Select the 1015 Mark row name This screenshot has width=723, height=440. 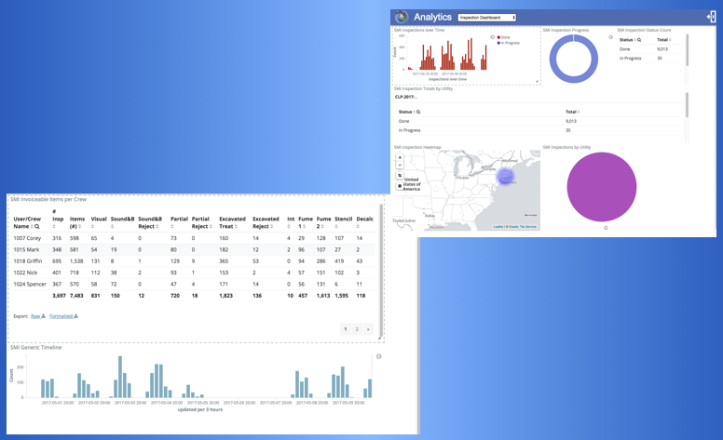[26, 250]
